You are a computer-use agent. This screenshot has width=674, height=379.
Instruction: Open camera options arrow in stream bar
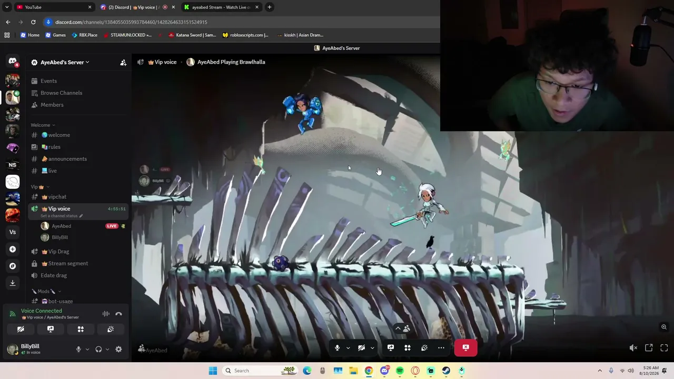pos(372,348)
